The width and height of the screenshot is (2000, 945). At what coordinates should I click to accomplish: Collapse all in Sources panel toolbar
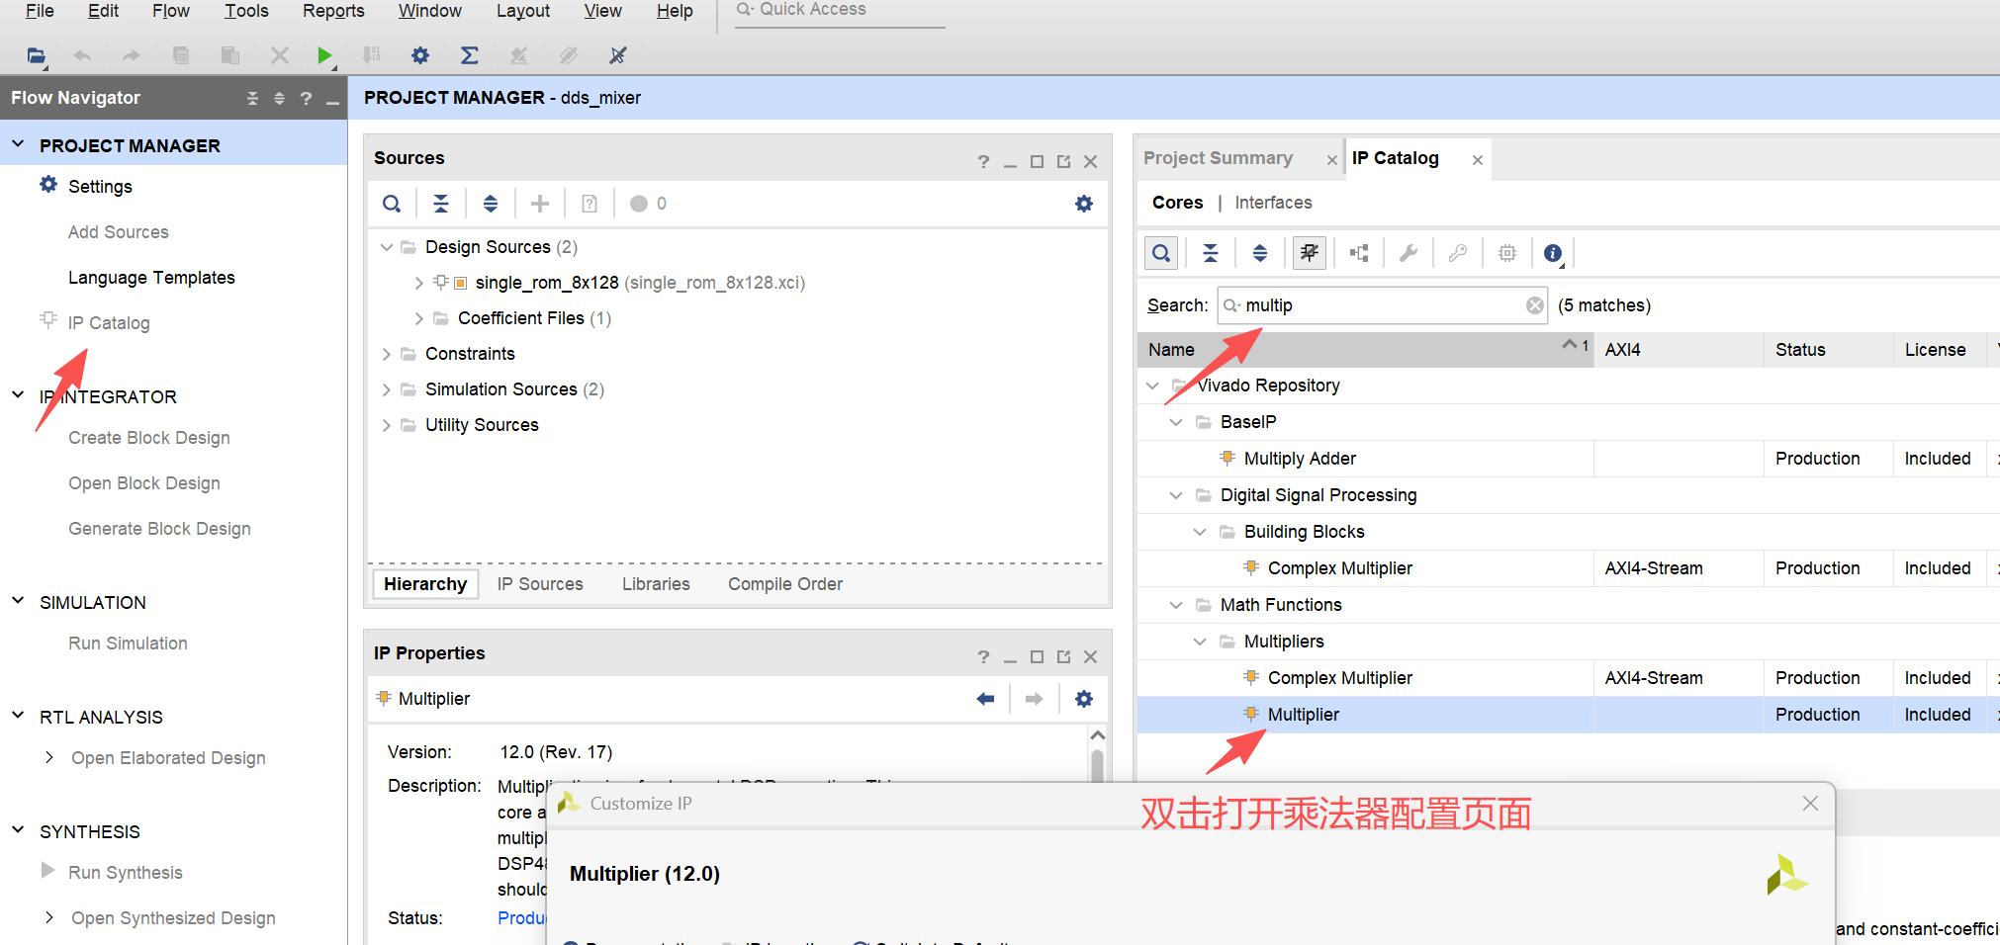click(x=441, y=204)
